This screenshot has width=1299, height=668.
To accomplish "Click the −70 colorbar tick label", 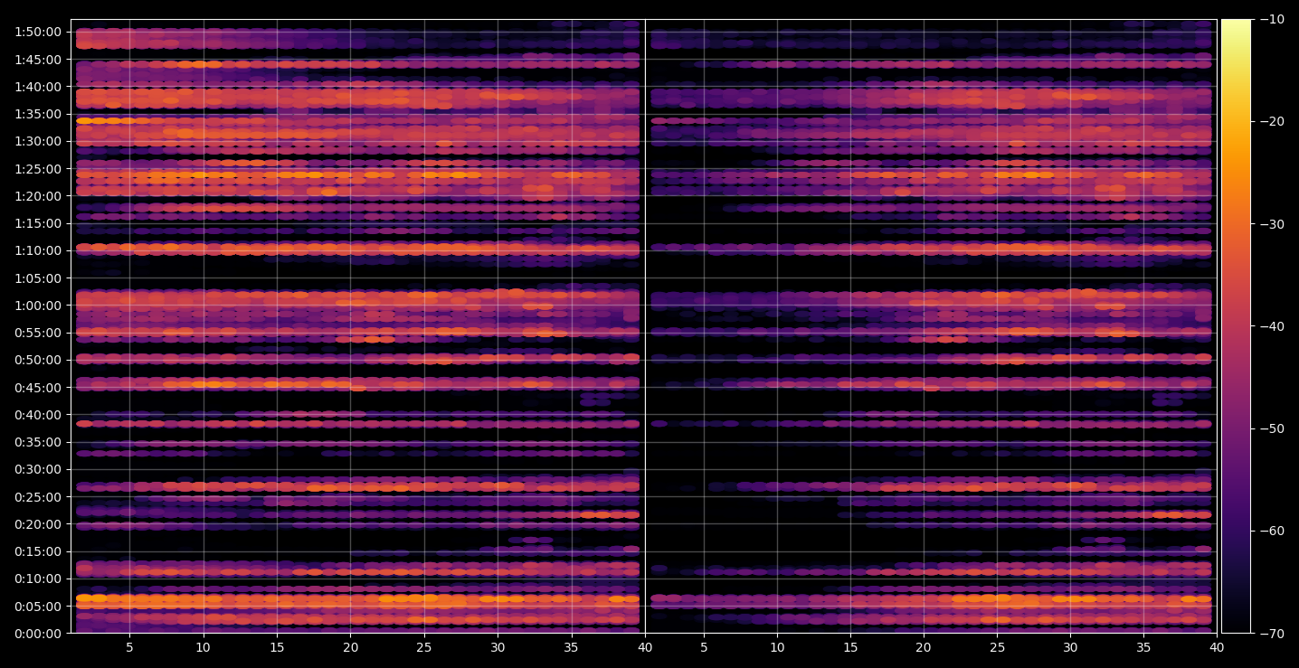I will 1271,633.
